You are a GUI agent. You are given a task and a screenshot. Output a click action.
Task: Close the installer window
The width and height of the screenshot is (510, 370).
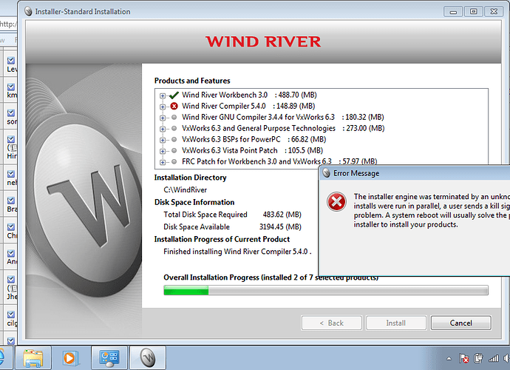(494, 12)
